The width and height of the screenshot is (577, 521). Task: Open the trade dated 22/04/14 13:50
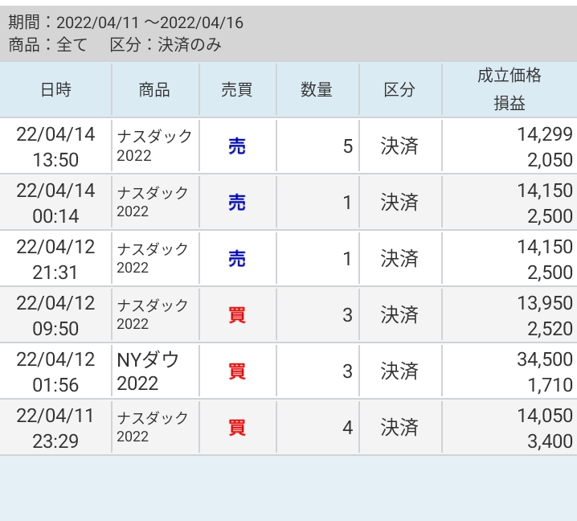tap(55, 147)
